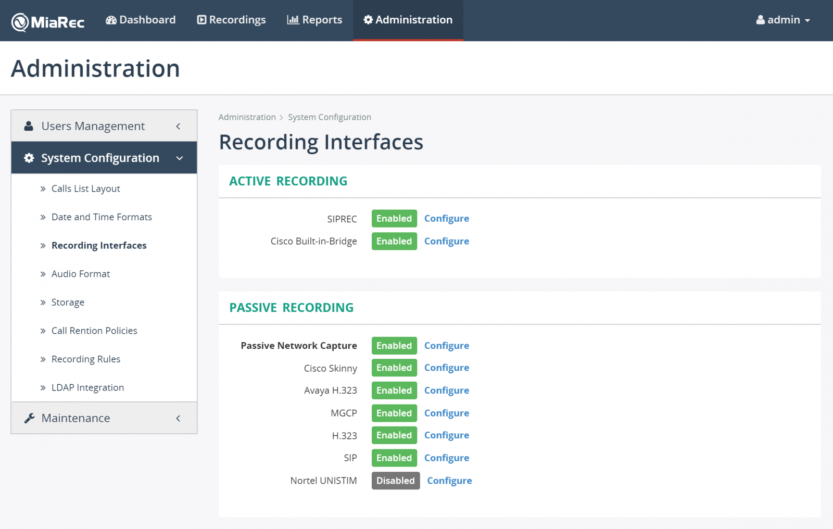Click the Administration gear icon
This screenshot has width=833, height=529.
(x=368, y=20)
